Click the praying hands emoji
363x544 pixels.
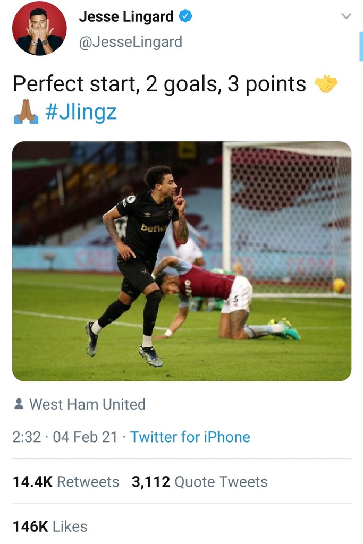point(26,112)
